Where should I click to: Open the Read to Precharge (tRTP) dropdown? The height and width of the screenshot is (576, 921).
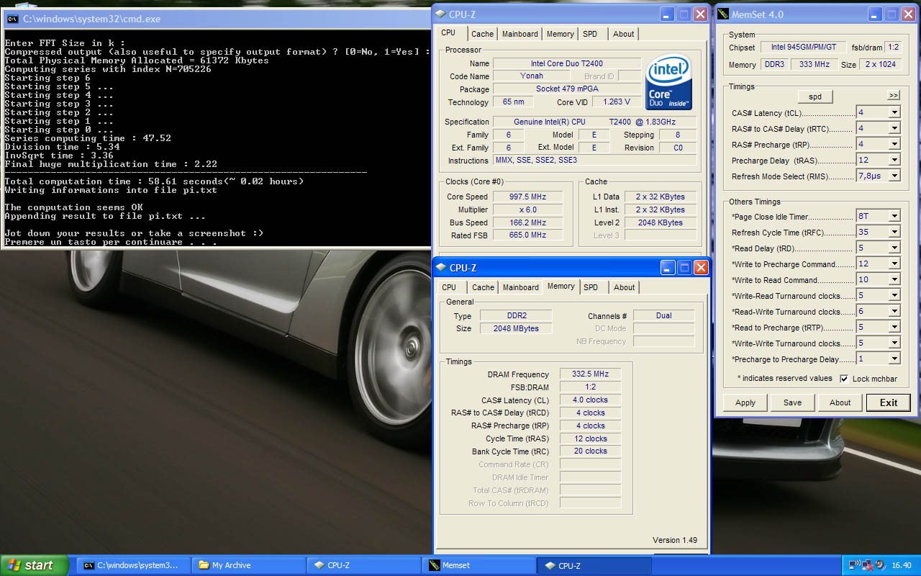click(x=894, y=327)
